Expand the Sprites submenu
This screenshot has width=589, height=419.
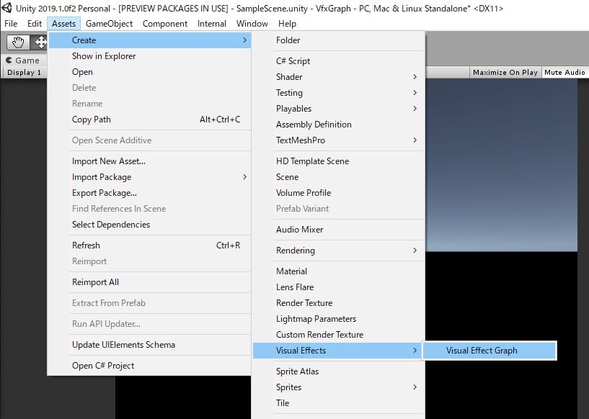click(x=339, y=387)
